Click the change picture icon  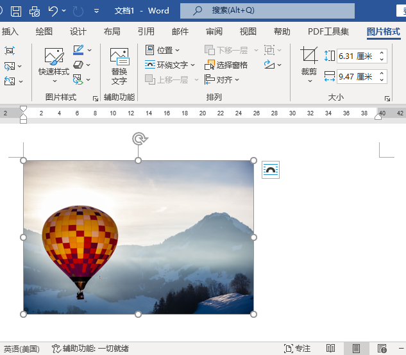pyautogui.click(x=10, y=66)
